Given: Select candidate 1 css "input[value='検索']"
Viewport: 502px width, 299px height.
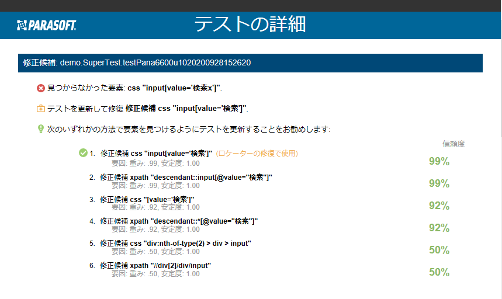Looking at the screenshot, I should tap(156, 154).
